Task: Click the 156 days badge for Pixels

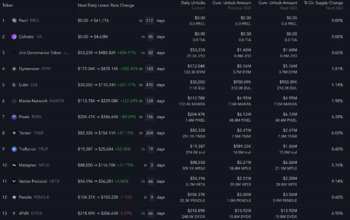Action: click(x=150, y=117)
